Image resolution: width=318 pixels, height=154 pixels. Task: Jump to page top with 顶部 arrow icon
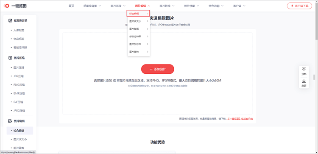click(x=304, y=70)
